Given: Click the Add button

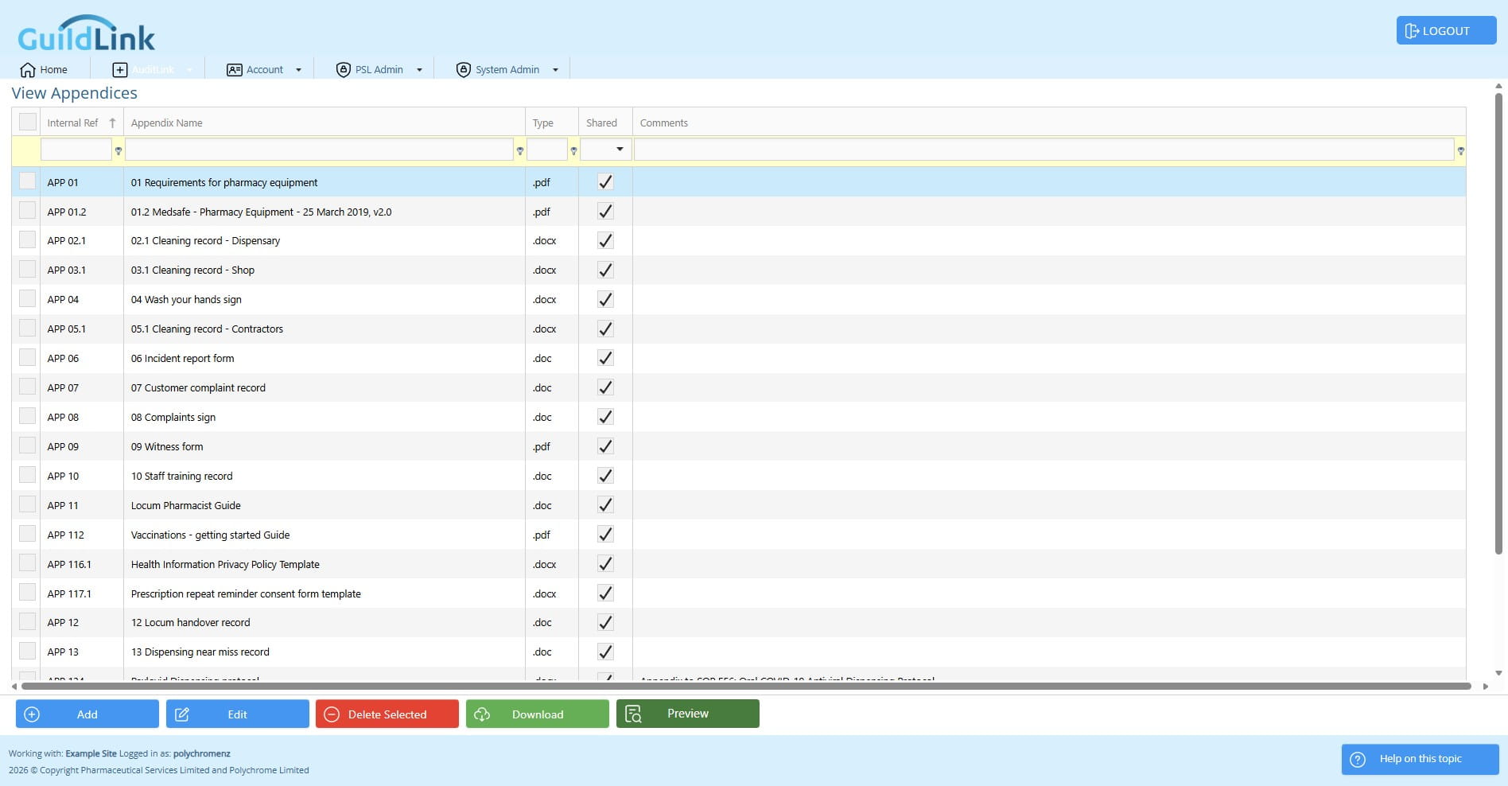Looking at the screenshot, I should click(87, 714).
